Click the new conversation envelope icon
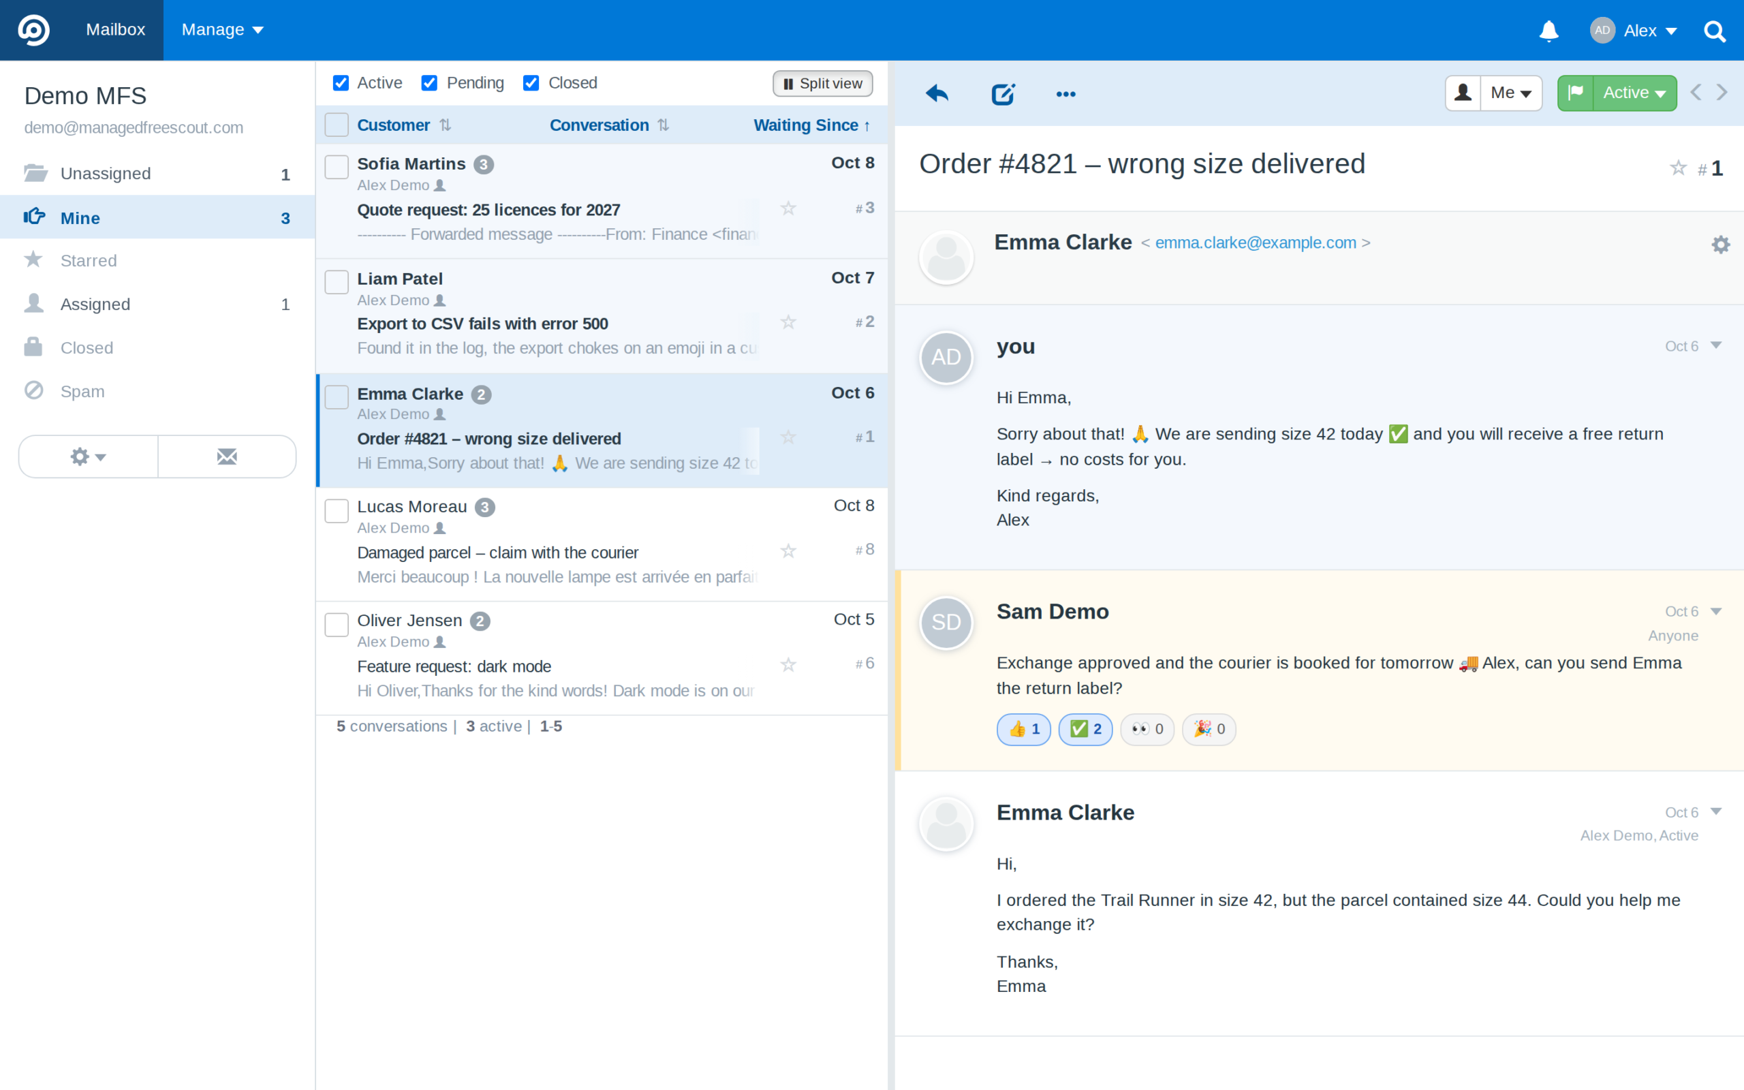This screenshot has height=1090, width=1744. 227,456
